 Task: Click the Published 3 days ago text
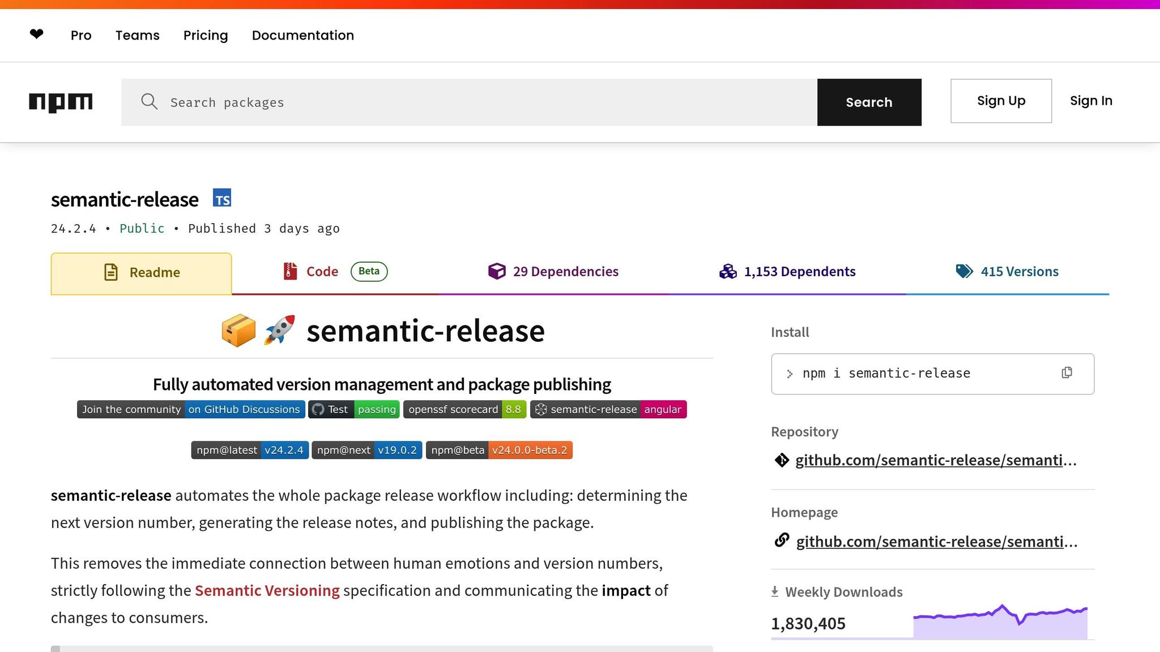264,229
